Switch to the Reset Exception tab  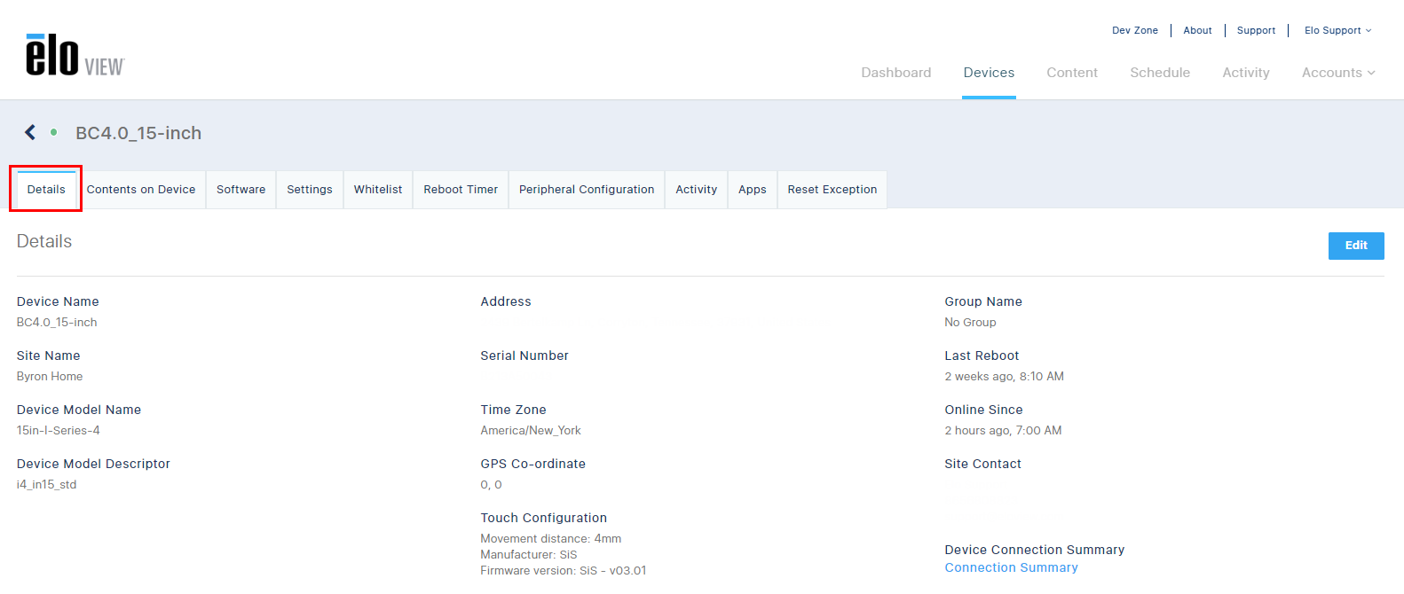(x=832, y=190)
